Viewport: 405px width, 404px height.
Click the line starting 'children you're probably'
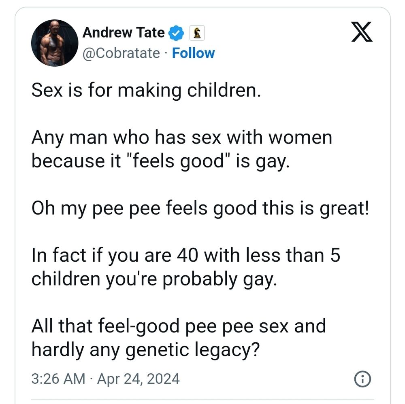click(x=154, y=280)
